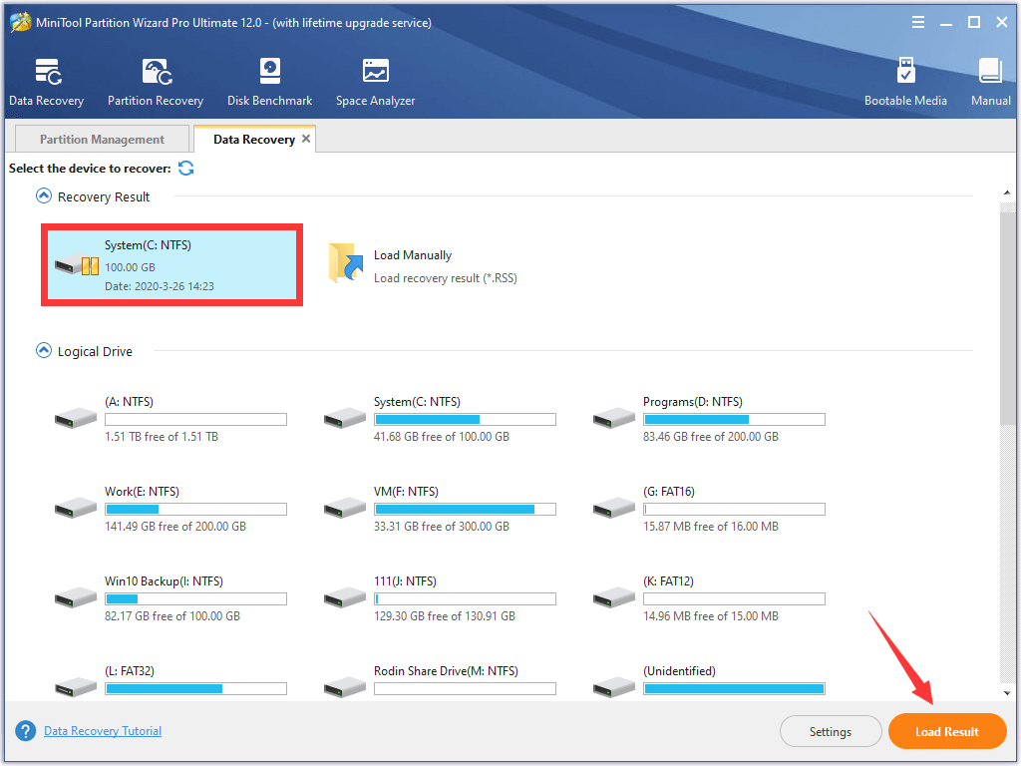The height and width of the screenshot is (766, 1021).
Task: Select the saved System C: recovery result
Action: pyautogui.click(x=171, y=264)
